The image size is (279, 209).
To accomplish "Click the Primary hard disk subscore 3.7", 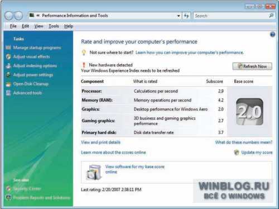I will tap(221, 132).
